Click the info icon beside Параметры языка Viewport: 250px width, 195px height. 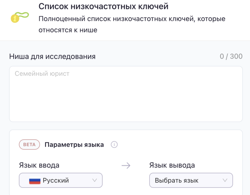pos(114,145)
